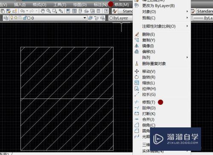
Task: Expand the 阵列 submenu arrow
Action: point(187,57)
